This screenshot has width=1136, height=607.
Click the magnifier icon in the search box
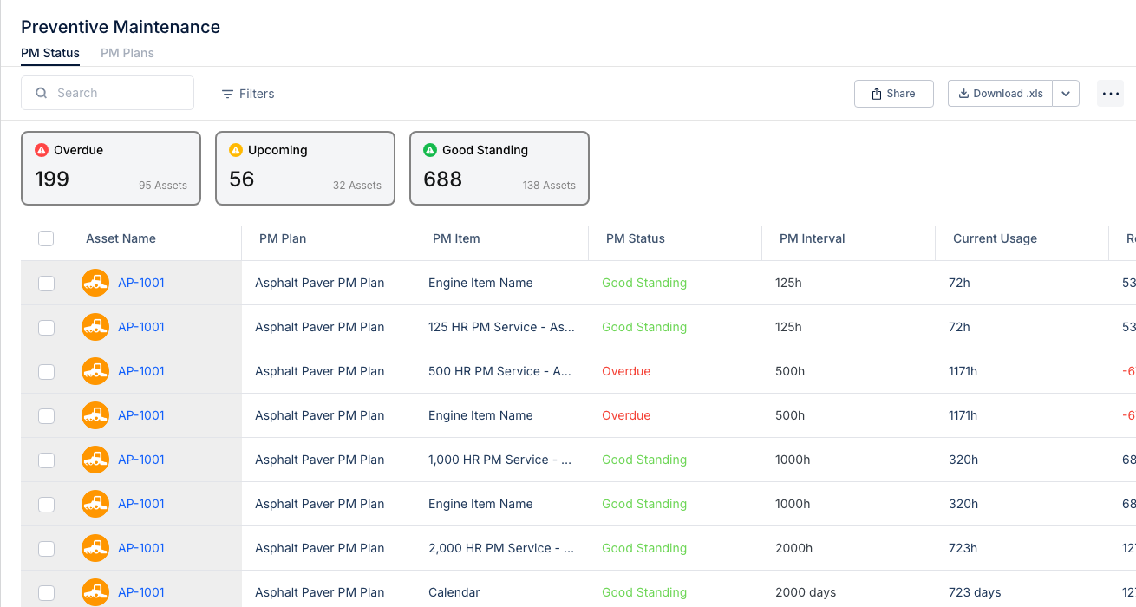pos(41,93)
